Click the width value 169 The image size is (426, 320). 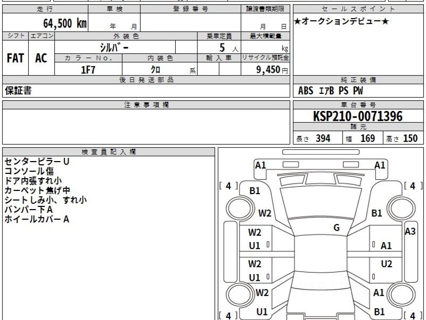367,139
